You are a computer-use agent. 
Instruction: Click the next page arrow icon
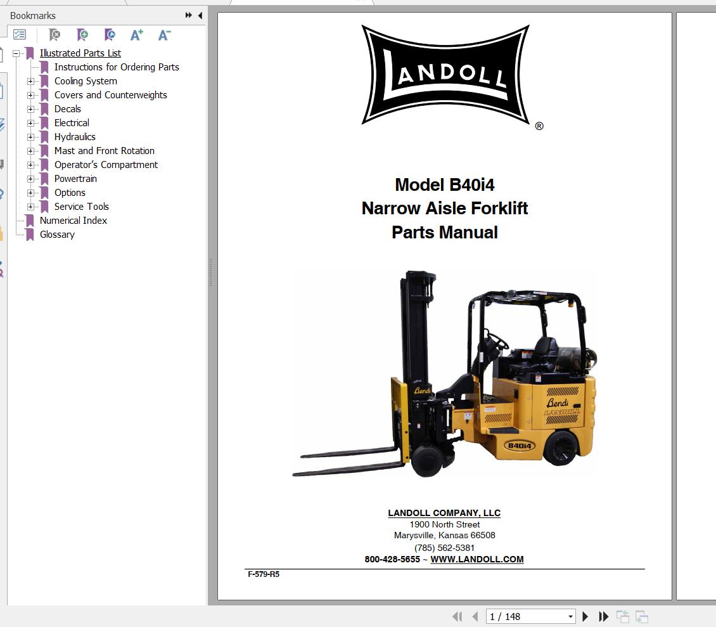(x=585, y=616)
